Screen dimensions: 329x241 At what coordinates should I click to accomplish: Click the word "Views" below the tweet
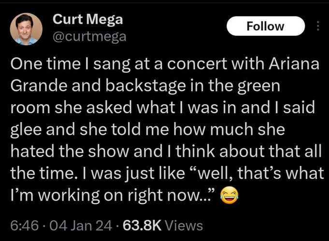(x=185, y=225)
